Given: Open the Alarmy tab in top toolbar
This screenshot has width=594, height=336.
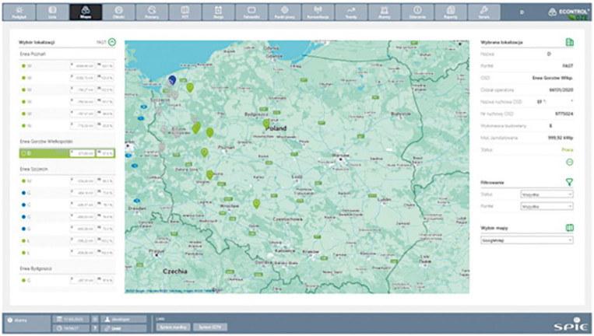Looking at the screenshot, I should click(x=384, y=12).
